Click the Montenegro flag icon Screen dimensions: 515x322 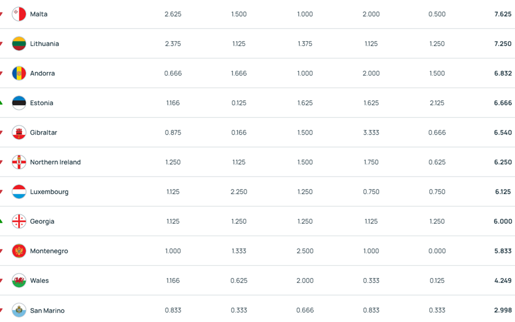tap(19, 251)
